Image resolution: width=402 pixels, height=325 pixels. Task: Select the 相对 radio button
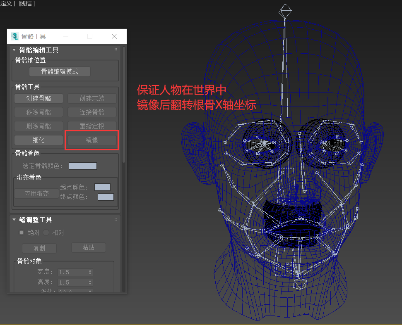point(46,232)
